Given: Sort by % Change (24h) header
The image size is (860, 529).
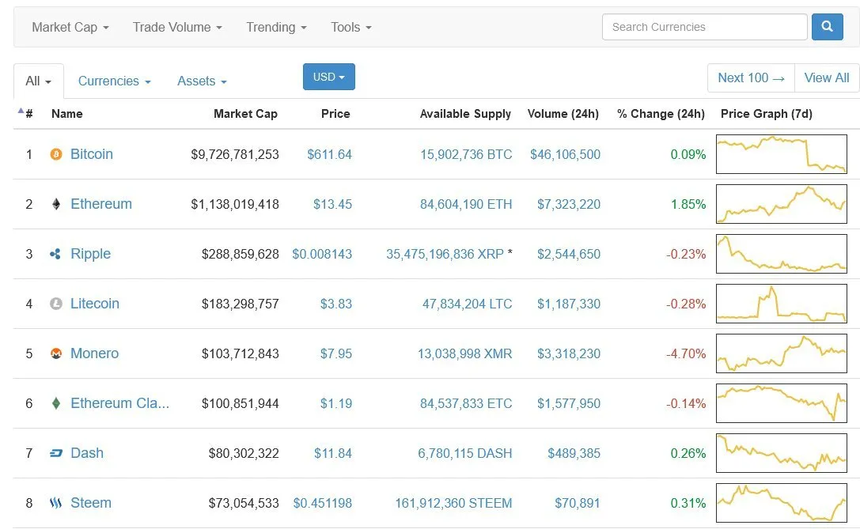Looking at the screenshot, I should 661,114.
